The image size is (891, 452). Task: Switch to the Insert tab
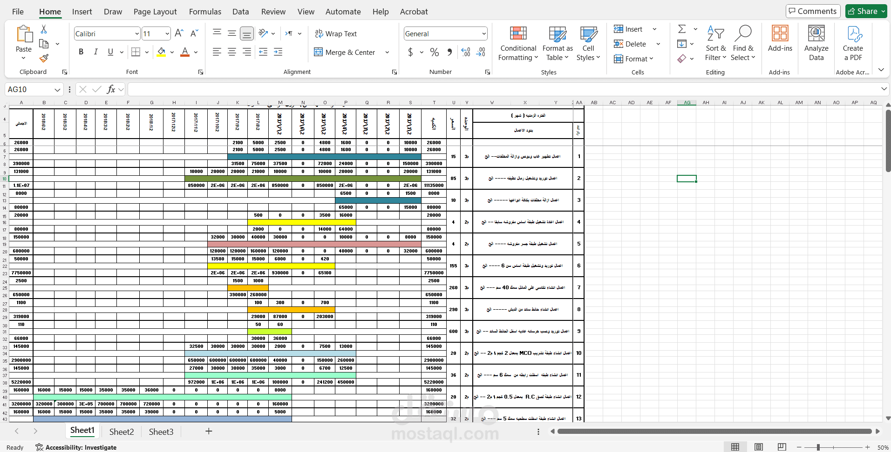[82, 12]
